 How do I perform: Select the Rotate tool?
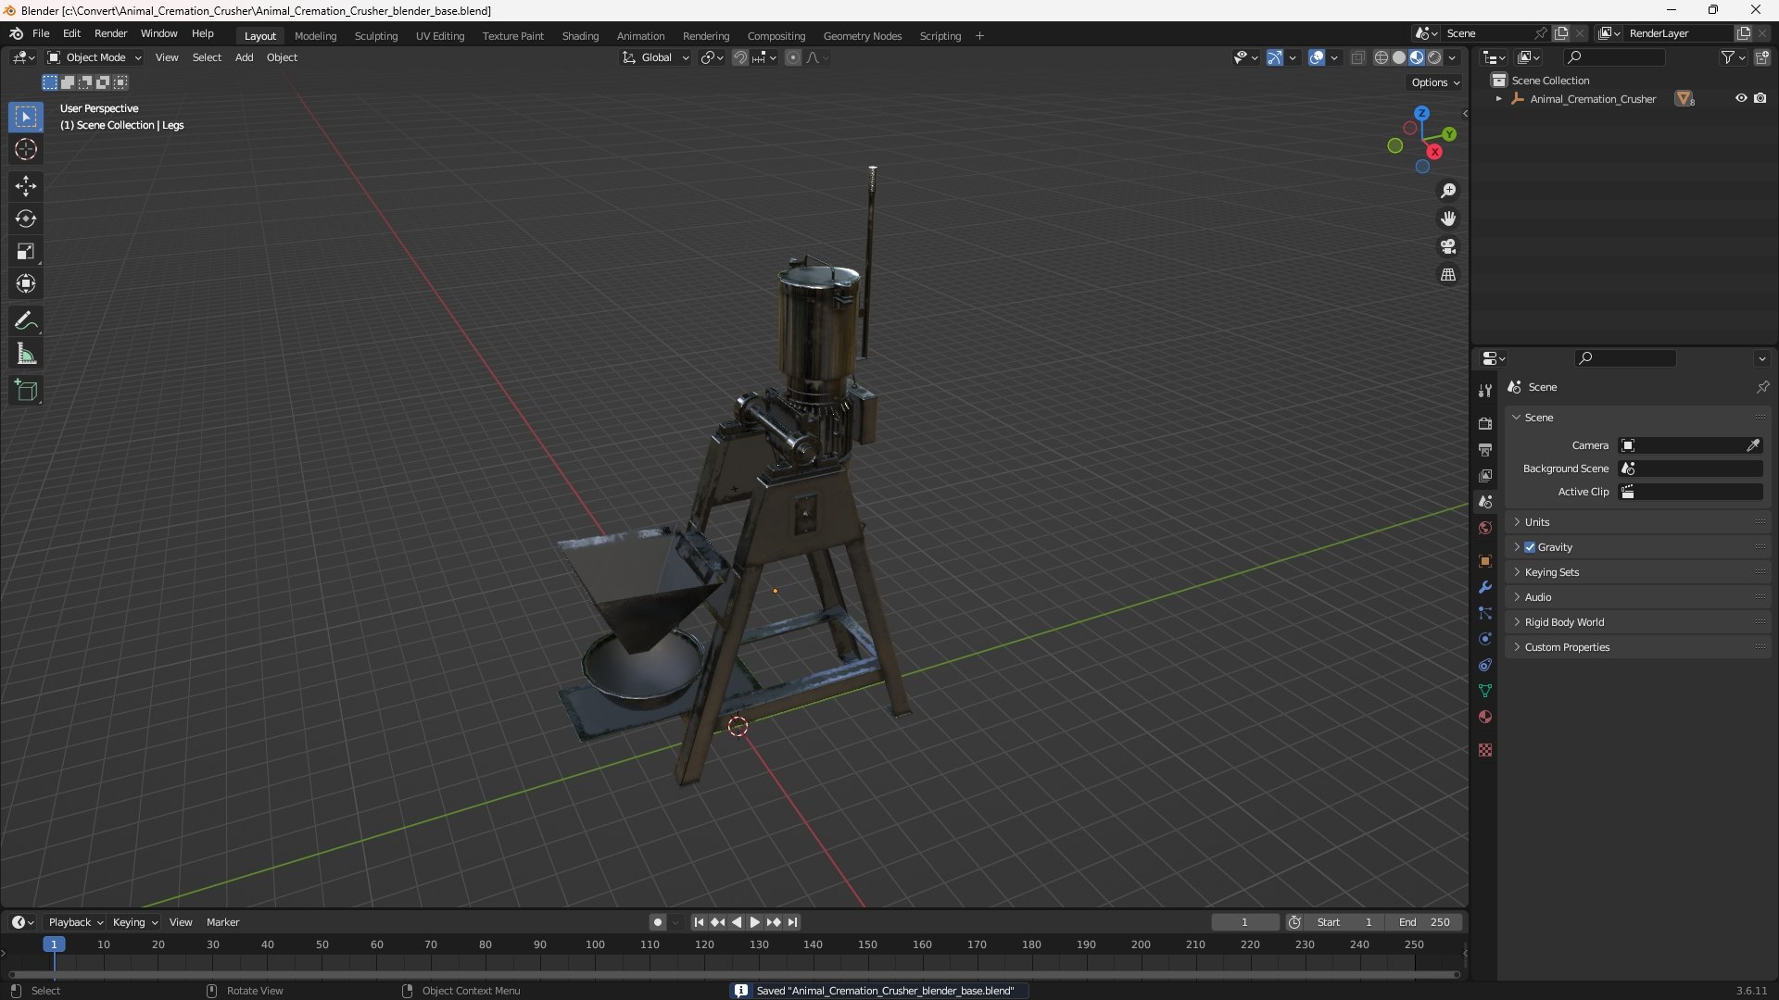click(25, 219)
